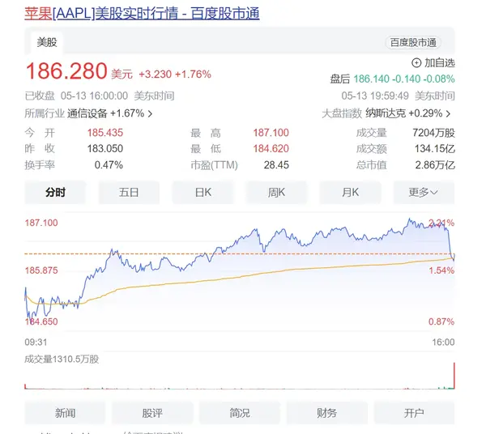Expand the 通信设备 industry chevron
Image resolution: width=486 pixels, height=434 pixels.
pos(150,113)
